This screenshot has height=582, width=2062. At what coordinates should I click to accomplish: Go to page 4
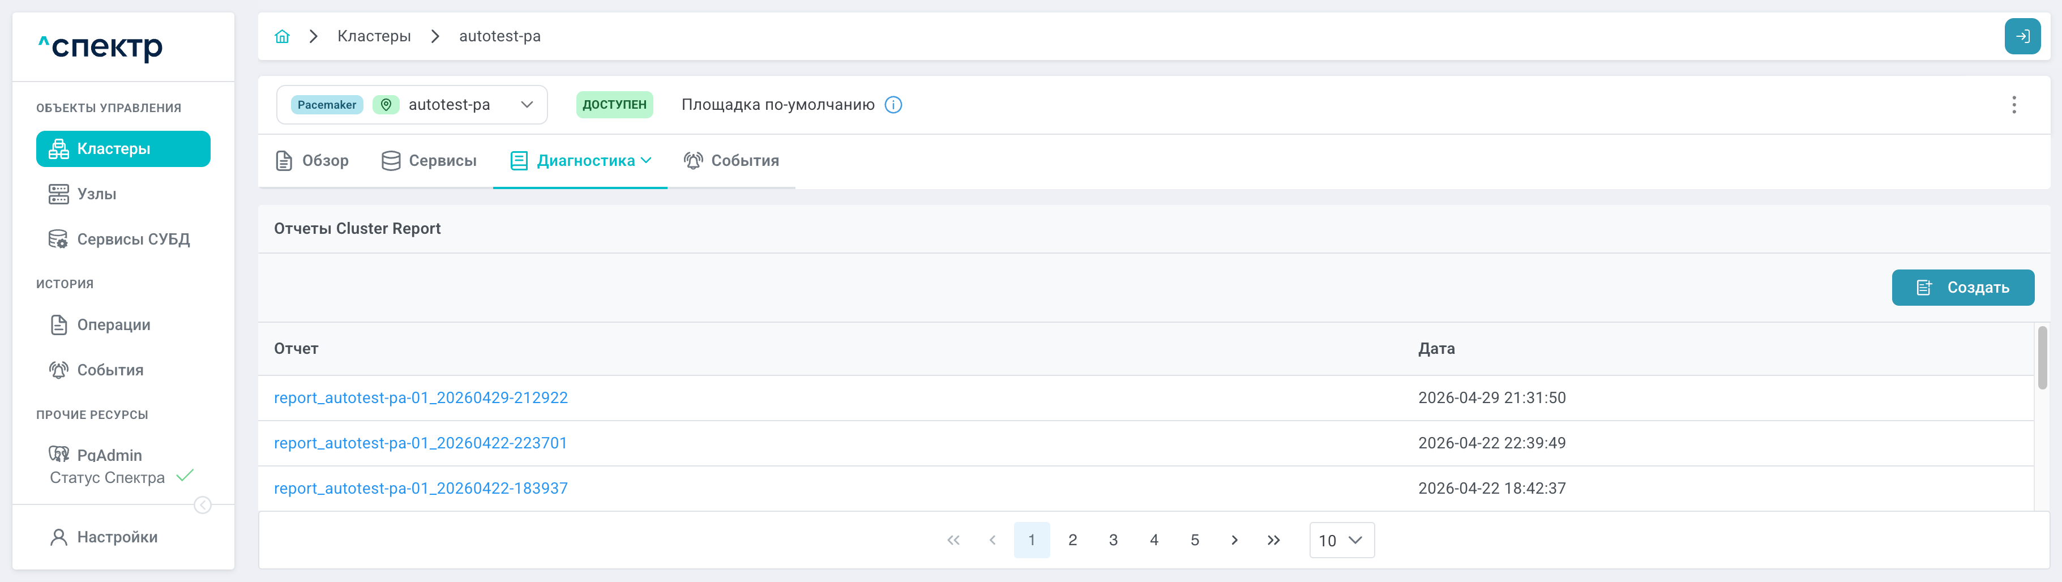click(x=1153, y=540)
